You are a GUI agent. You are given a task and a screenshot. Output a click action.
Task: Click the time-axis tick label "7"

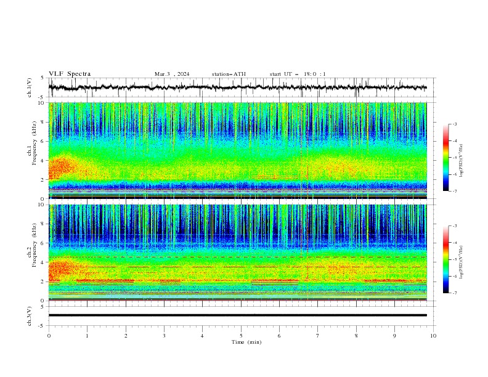[318, 336]
